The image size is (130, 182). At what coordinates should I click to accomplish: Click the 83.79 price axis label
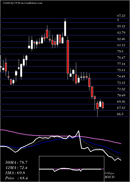click(x=121, y=32)
